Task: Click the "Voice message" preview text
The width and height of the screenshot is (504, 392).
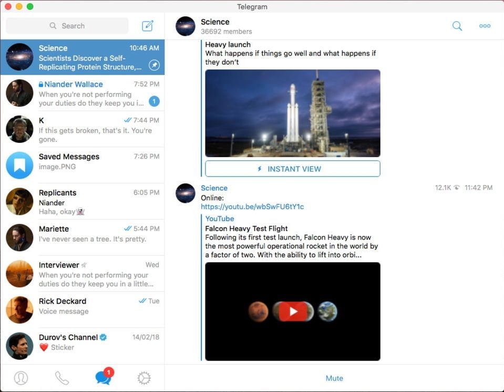Action: click(64, 312)
